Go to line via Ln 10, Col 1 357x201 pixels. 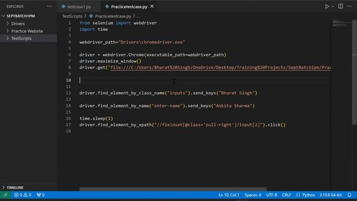coord(229,195)
